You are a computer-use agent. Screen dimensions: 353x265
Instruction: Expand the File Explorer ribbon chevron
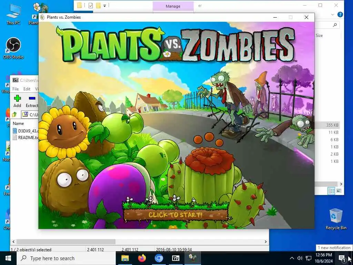click(x=333, y=14)
